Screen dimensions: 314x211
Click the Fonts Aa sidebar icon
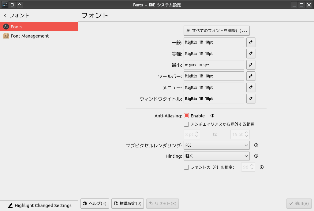pyautogui.click(x=6, y=27)
